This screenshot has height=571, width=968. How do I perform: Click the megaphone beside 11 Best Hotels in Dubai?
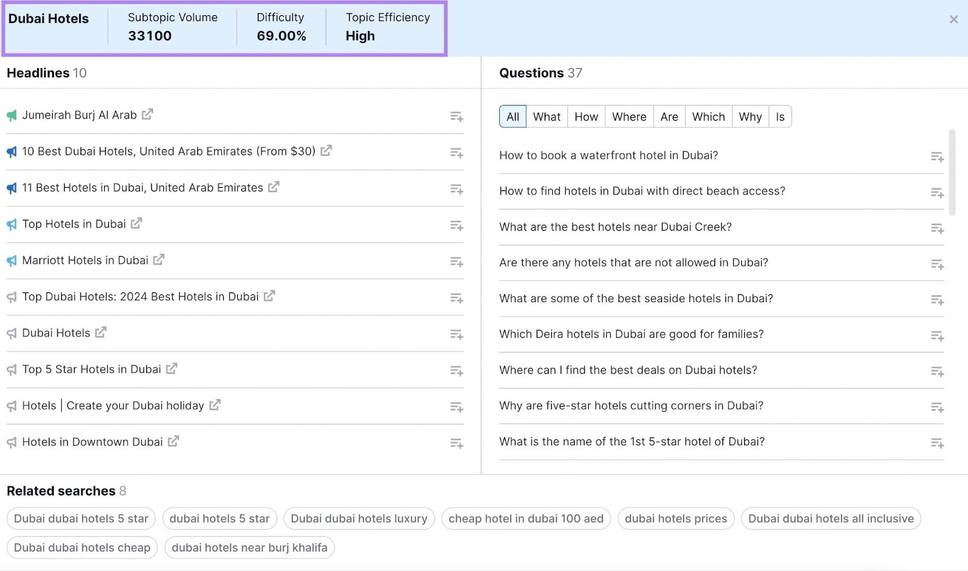(10, 187)
